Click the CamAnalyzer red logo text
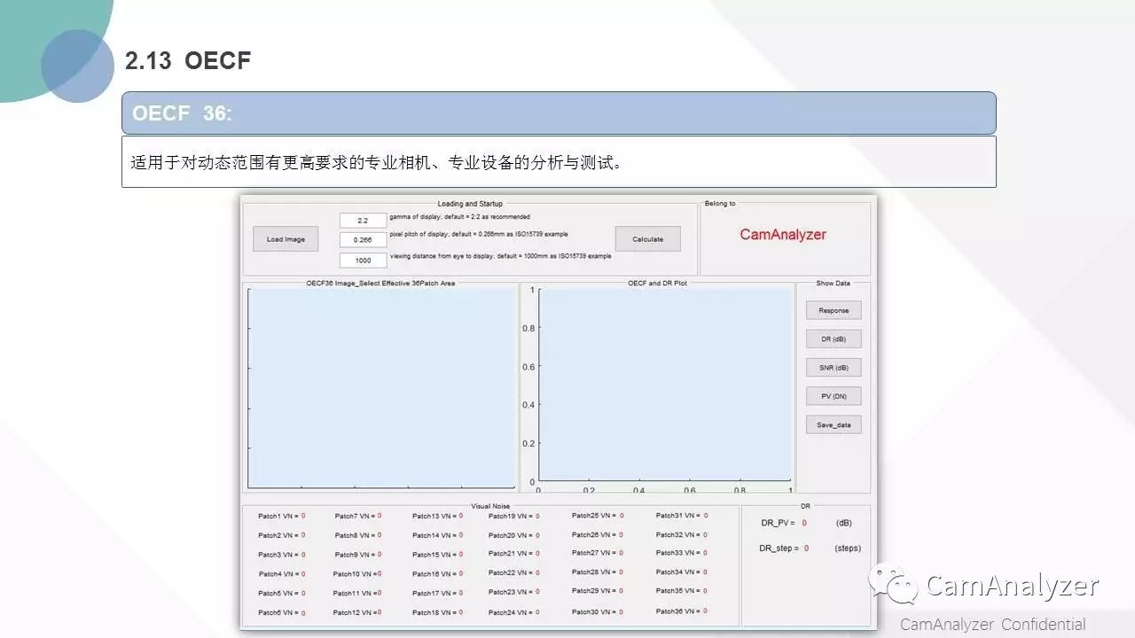The height and width of the screenshot is (638, 1135). click(x=783, y=235)
